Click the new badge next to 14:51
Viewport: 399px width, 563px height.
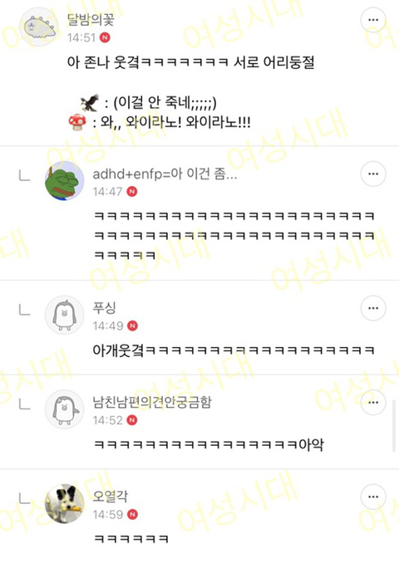click(x=105, y=37)
